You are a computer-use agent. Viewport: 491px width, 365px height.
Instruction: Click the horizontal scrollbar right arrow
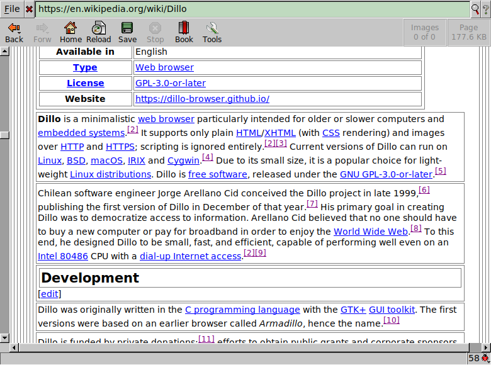click(x=486, y=347)
